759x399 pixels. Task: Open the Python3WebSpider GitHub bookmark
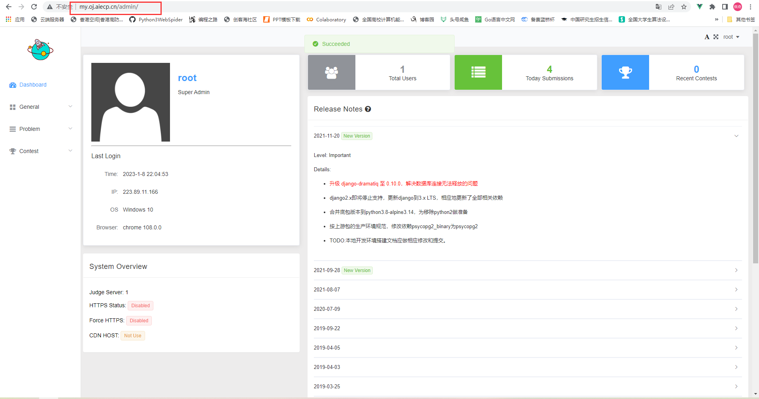click(156, 19)
